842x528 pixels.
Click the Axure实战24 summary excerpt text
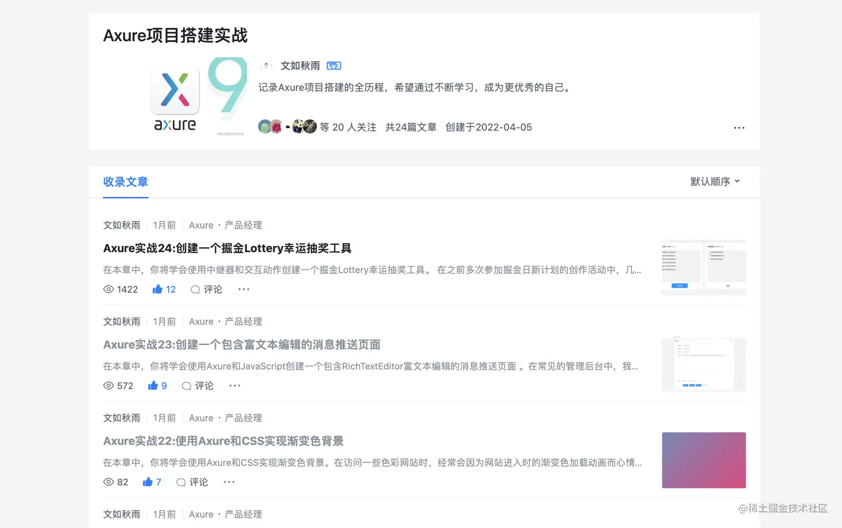point(372,270)
